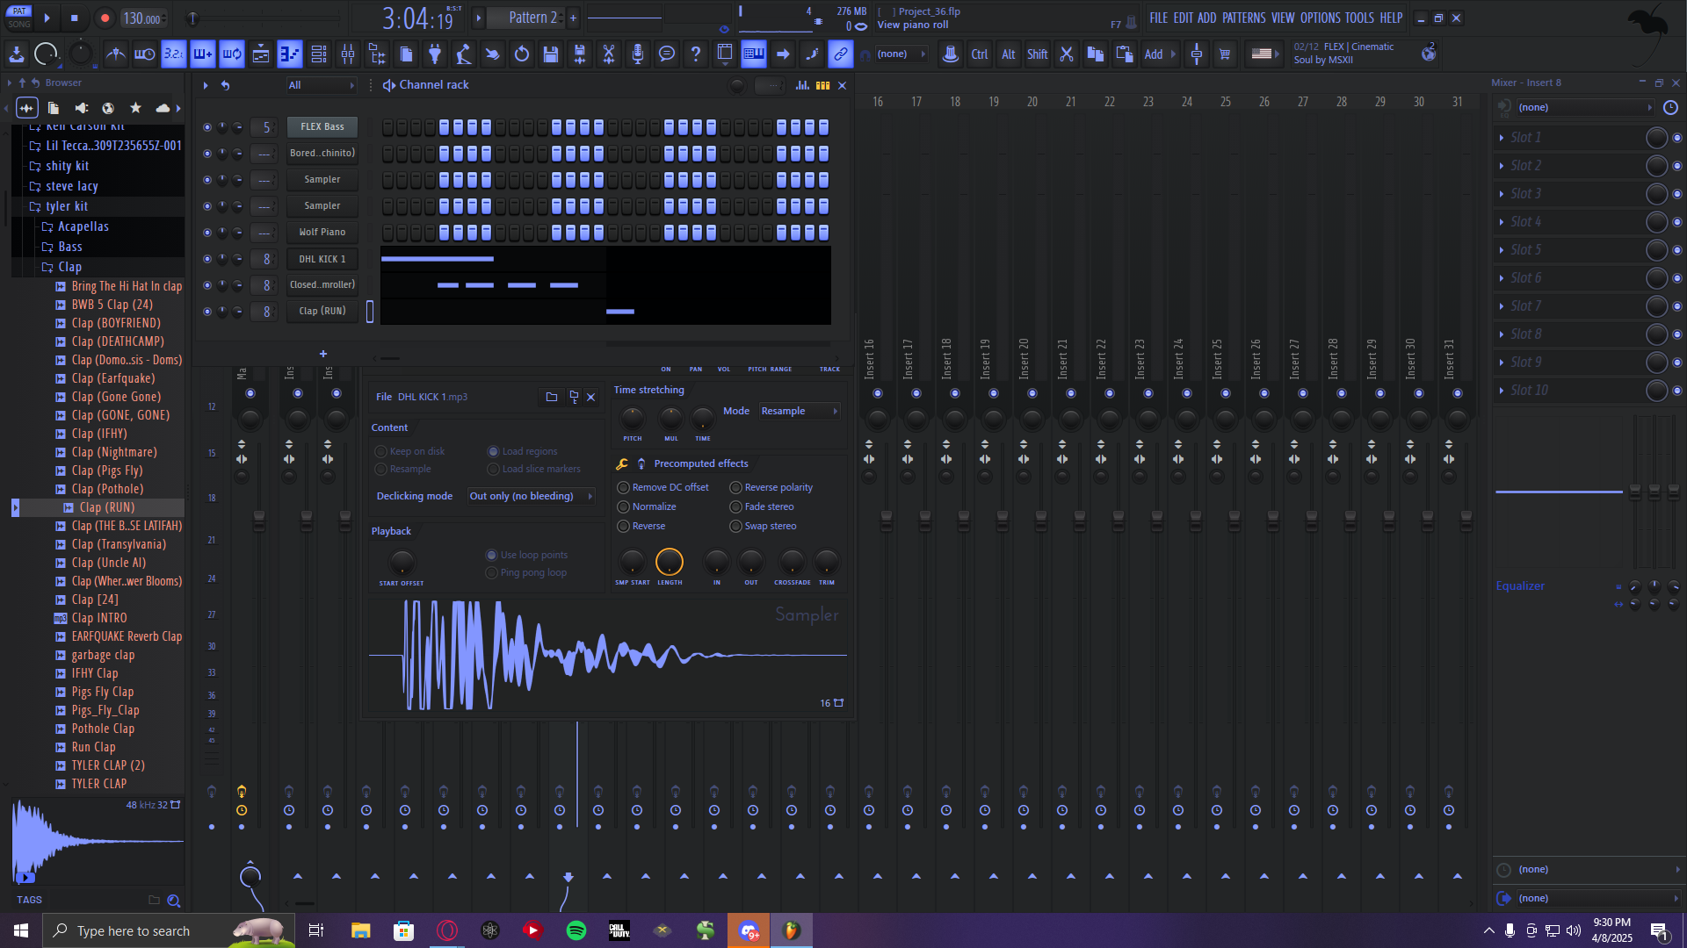Click the scissors render tool icon

(608, 54)
